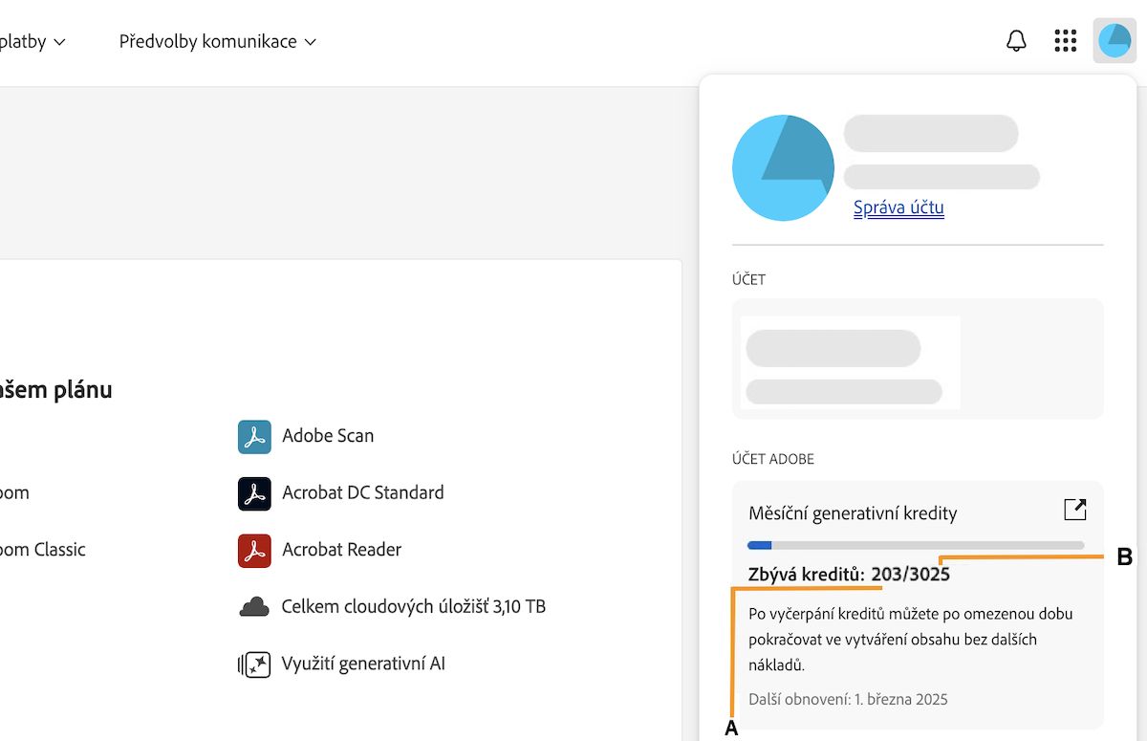Click Zbývá kreditů: 203/3025 text
This screenshot has height=741, width=1147.
coord(850,575)
